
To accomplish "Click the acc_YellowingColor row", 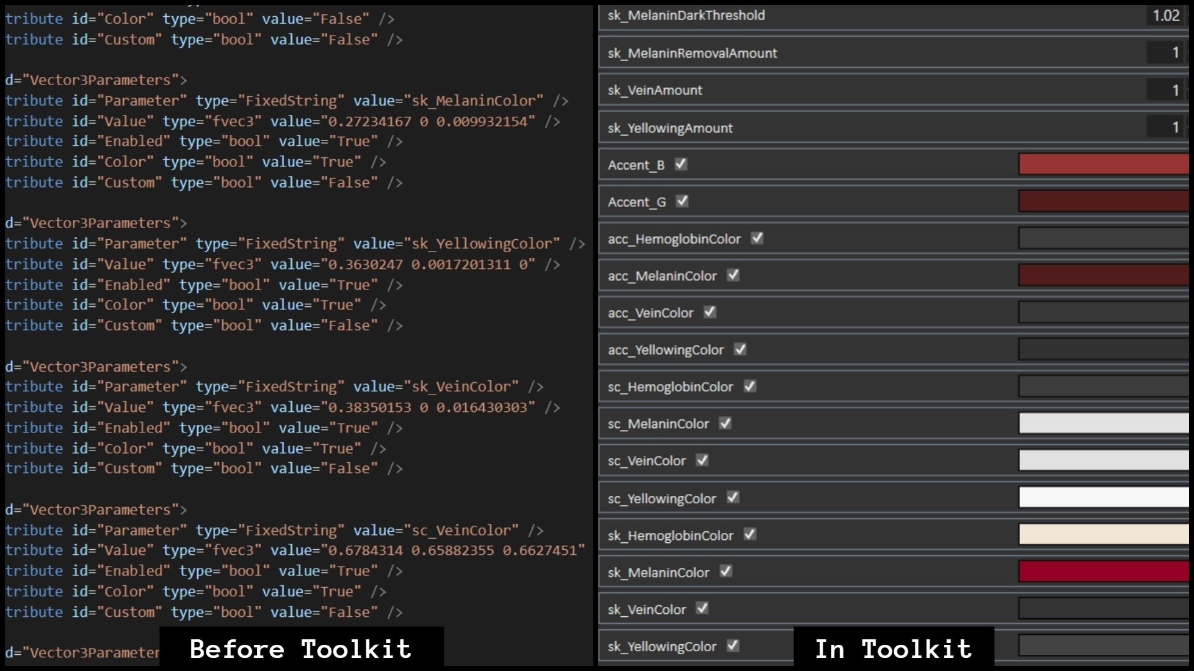I will point(895,350).
